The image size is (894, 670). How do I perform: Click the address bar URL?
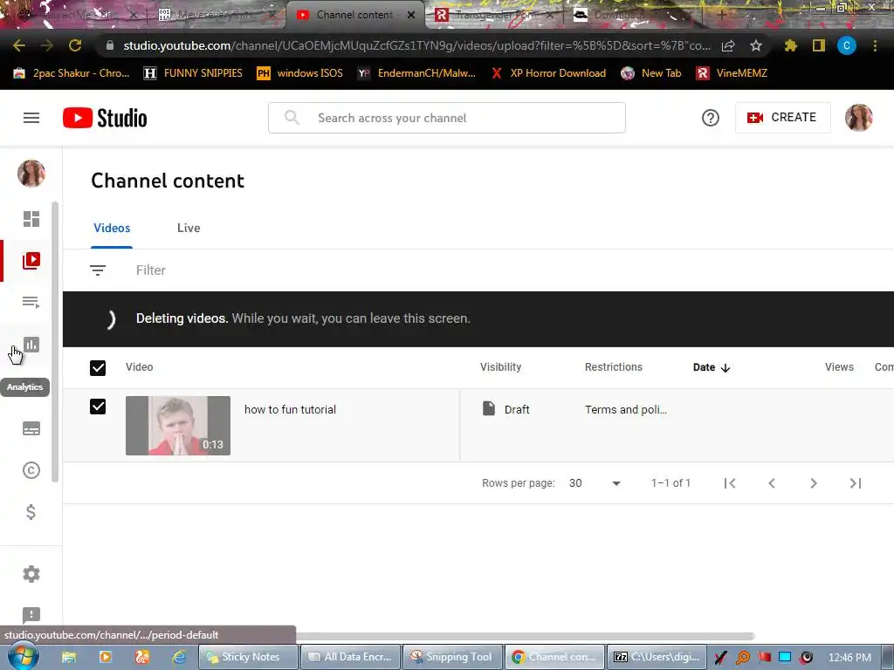point(416,45)
